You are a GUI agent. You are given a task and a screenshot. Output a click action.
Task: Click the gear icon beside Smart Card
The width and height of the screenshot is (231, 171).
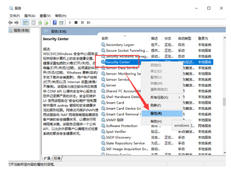click(x=103, y=103)
